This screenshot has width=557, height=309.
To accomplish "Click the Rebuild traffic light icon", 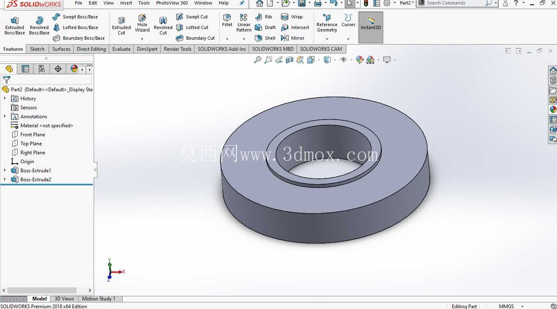I will (366, 3).
